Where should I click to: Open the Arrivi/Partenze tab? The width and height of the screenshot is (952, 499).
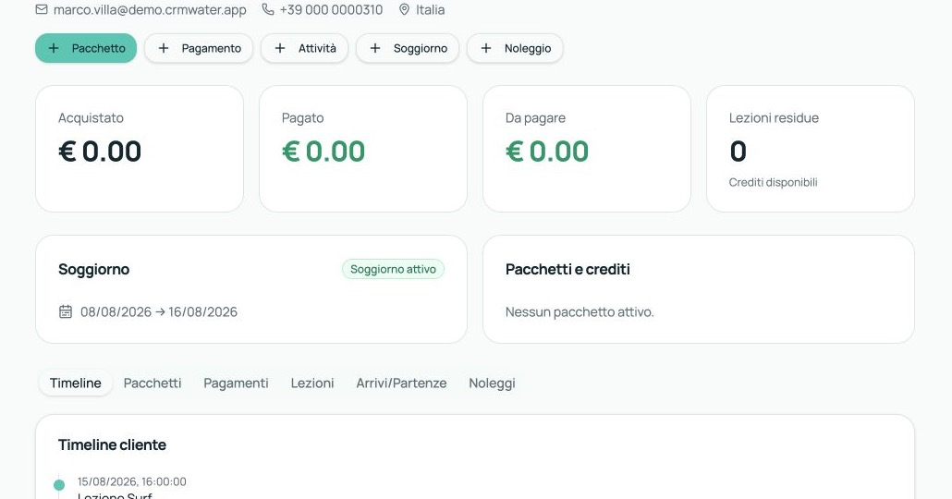[x=401, y=383]
